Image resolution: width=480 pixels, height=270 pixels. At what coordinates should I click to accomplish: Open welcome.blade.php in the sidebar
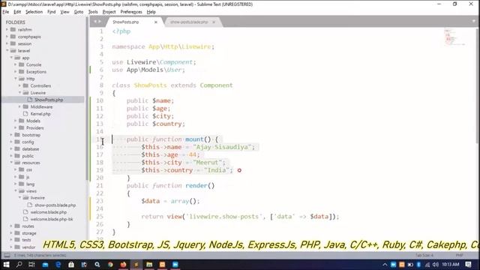coord(48,212)
